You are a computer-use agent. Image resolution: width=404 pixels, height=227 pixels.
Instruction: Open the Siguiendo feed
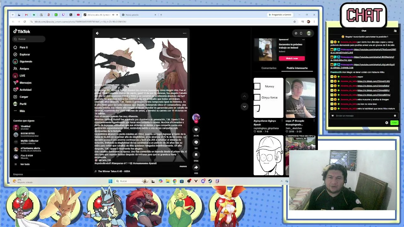(x=23, y=61)
